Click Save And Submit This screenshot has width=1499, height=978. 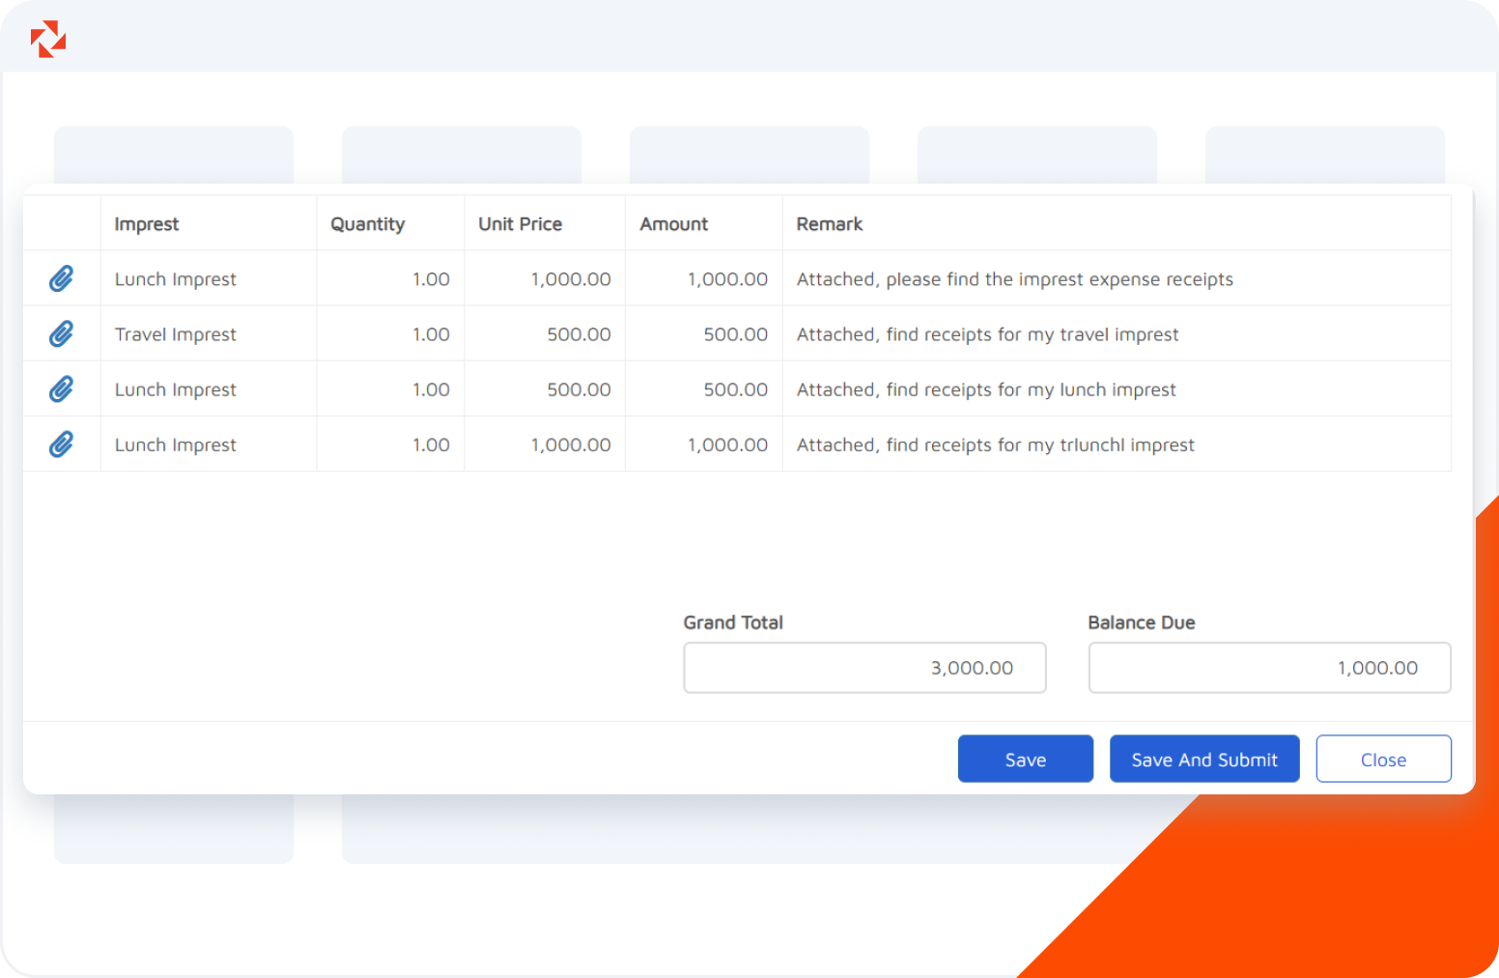click(1204, 759)
